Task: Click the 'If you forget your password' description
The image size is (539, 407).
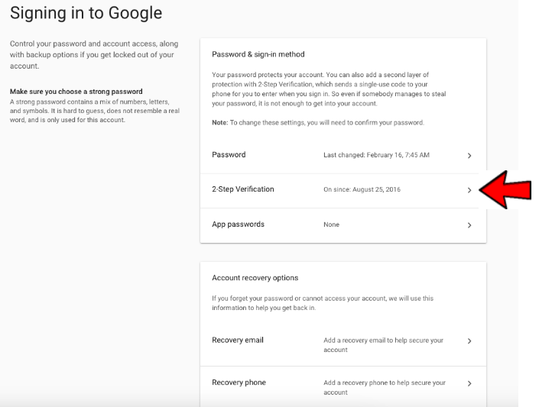Action: tap(323, 303)
